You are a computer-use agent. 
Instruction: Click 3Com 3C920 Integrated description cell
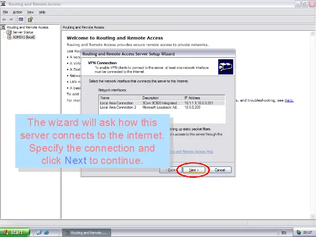[x=160, y=103]
